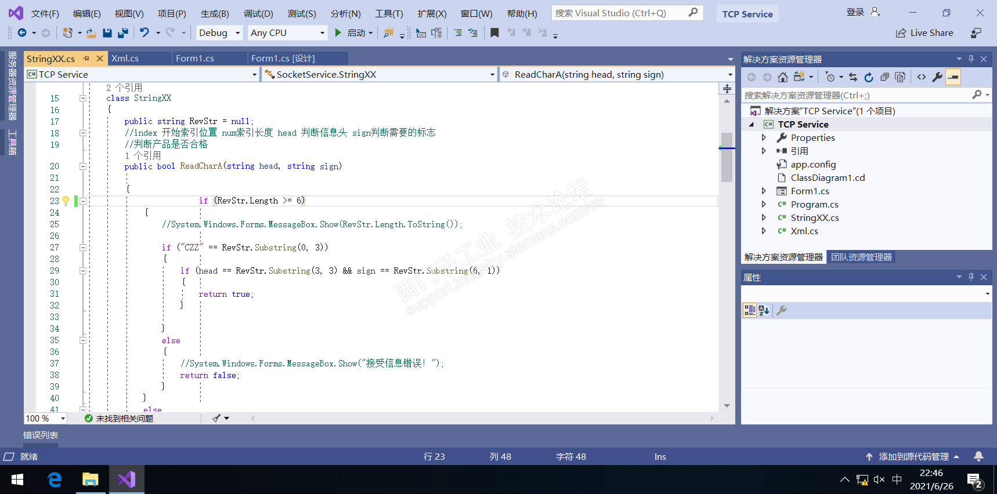
Task: Open the pending changes filter clock icon
Action: click(830, 77)
